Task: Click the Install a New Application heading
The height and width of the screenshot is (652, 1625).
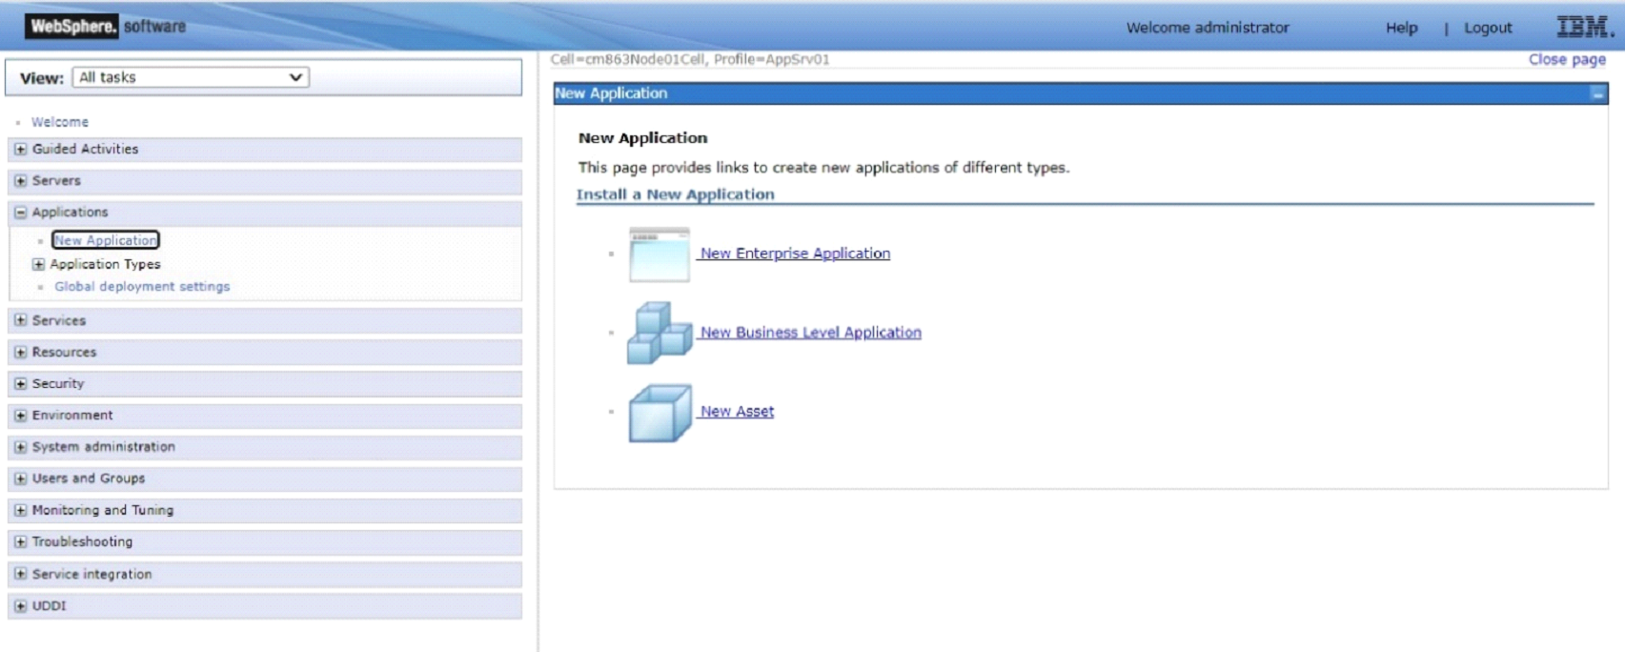Action: pos(676,194)
